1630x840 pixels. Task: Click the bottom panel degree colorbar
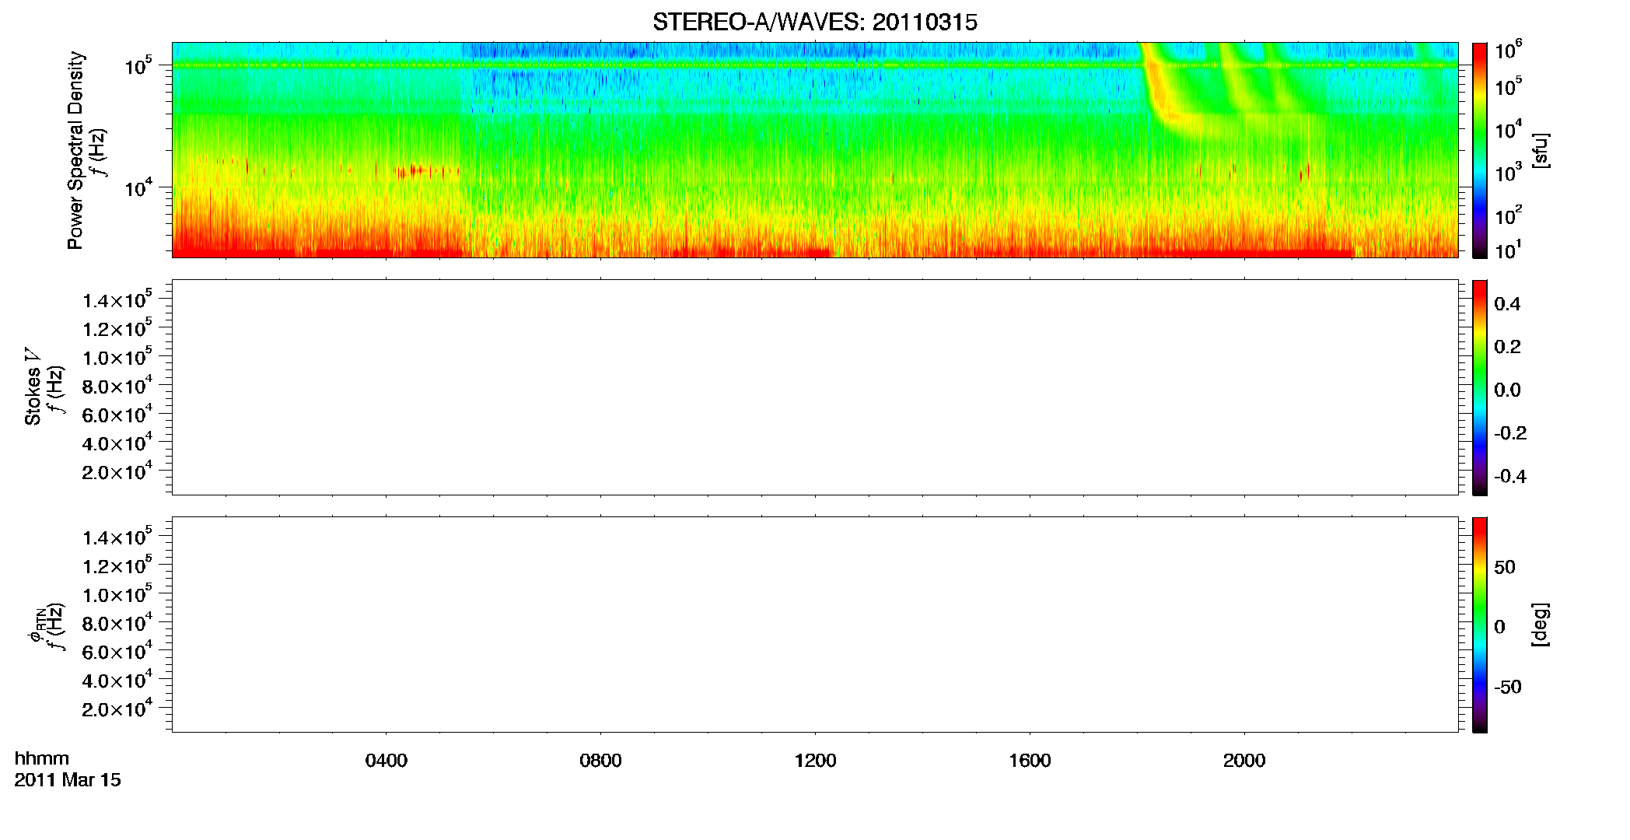pos(1480,625)
